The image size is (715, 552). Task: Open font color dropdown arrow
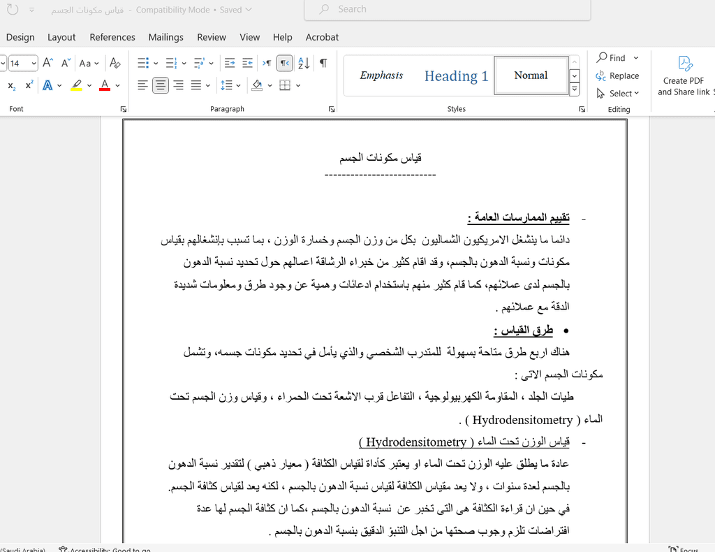tap(117, 85)
